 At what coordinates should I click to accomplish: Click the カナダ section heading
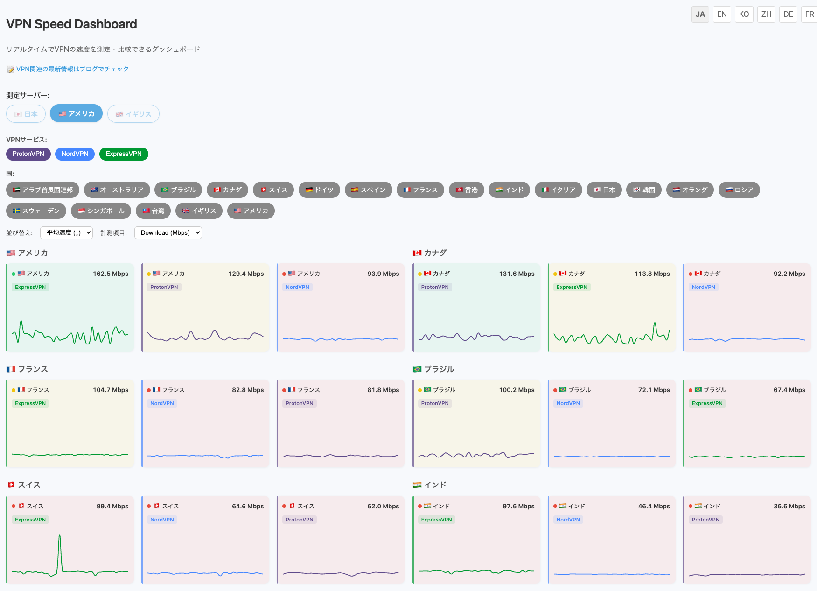pyautogui.click(x=430, y=253)
